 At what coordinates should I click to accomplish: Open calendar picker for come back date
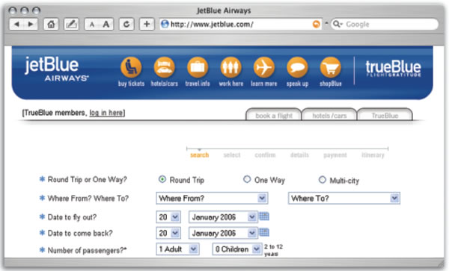coord(264,232)
